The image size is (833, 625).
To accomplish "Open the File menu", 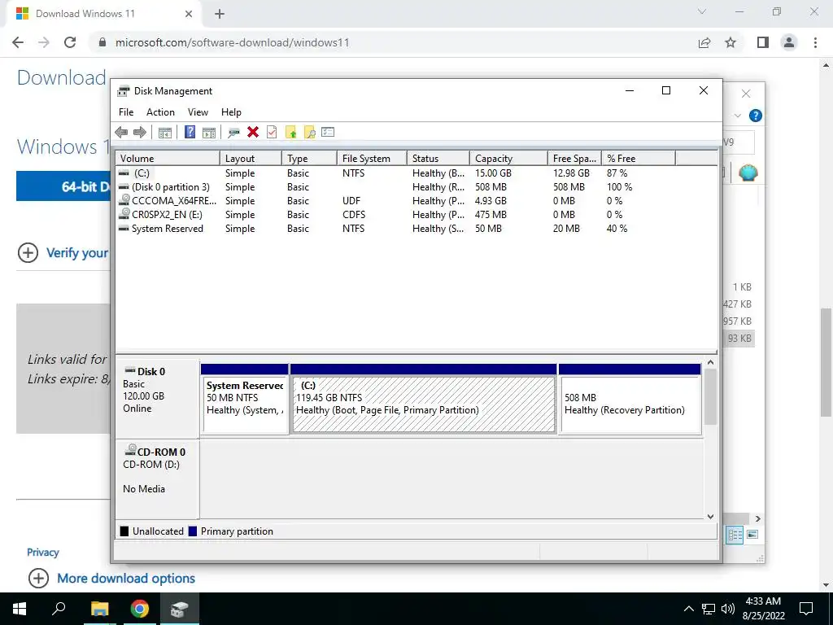I will click(x=126, y=112).
